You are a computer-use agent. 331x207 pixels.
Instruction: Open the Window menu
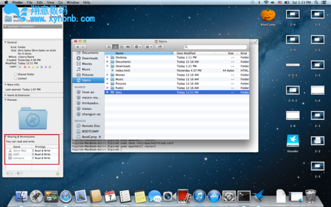[73, 2]
